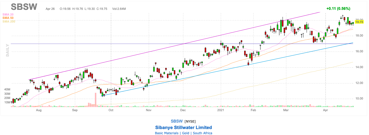The height and width of the screenshot is (135, 369).
Task: Click the yellow 19.75 last-price tag
Action: pyautogui.click(x=359, y=22)
